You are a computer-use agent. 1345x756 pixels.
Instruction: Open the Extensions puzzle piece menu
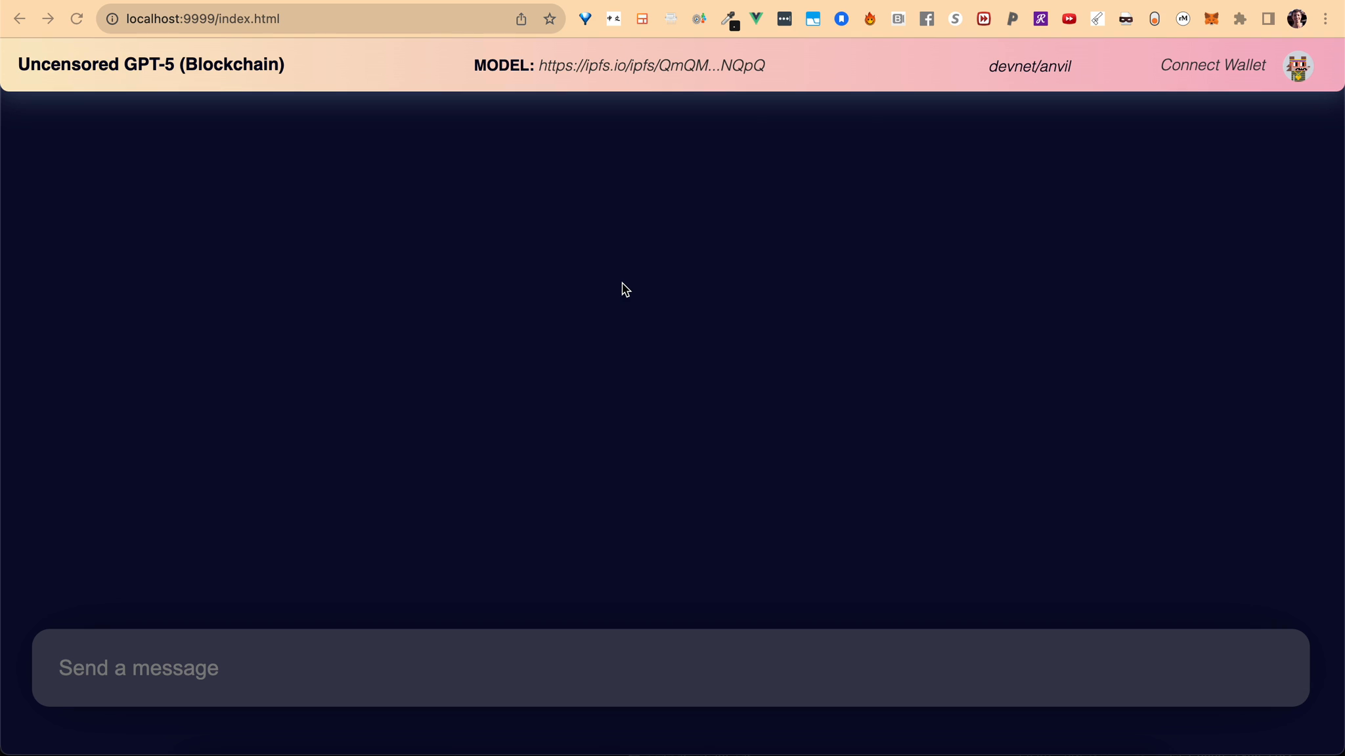point(1240,19)
